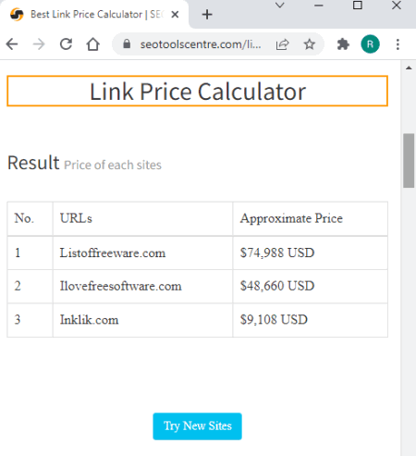Click the seotoolscentre.com address bar

point(201,44)
